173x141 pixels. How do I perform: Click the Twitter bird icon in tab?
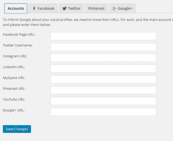click(64, 8)
